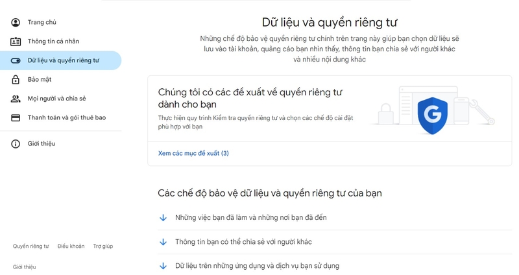Click the Bảo mật padlock icon
This screenshot has height=275, width=519.
16,79
